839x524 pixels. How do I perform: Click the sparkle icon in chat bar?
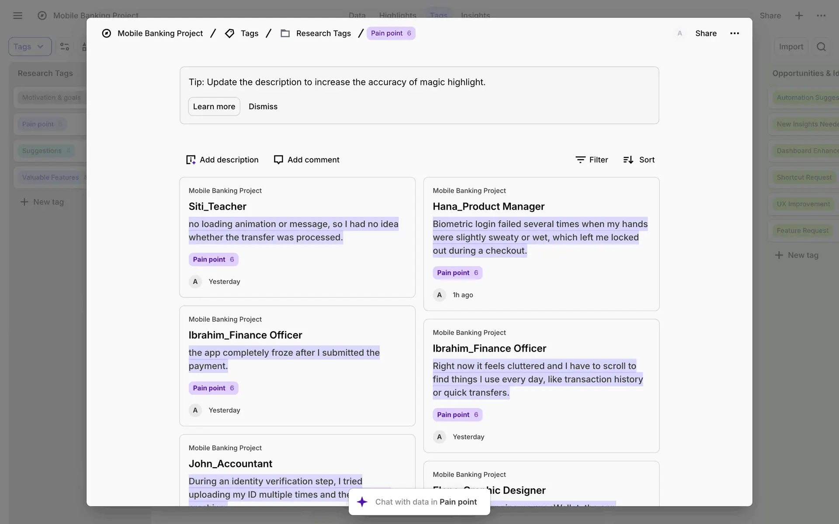[362, 502]
